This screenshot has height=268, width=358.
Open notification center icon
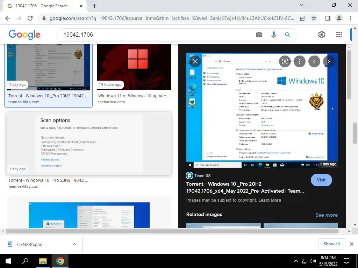tap(346, 261)
